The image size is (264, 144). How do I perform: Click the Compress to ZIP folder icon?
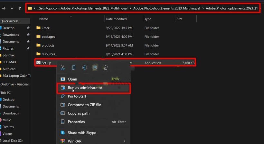click(63, 105)
